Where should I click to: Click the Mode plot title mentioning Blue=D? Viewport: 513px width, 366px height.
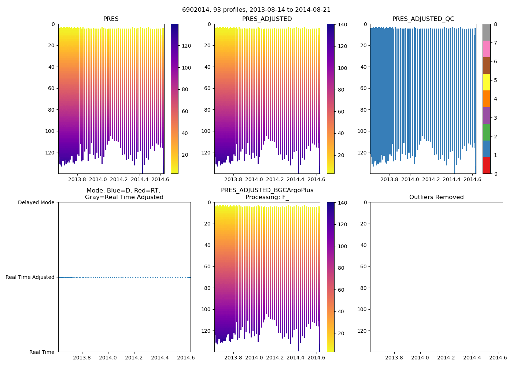(124, 194)
